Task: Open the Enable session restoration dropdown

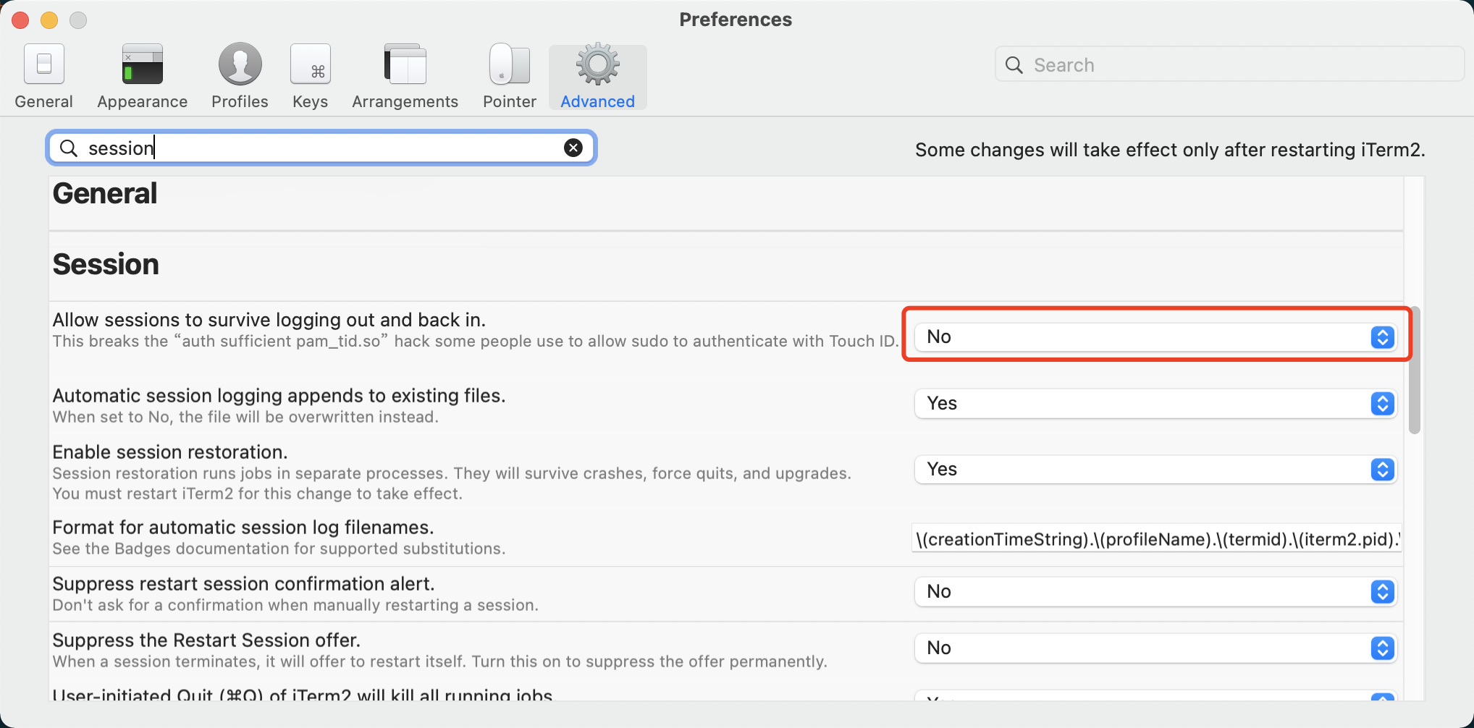Action: (1154, 469)
